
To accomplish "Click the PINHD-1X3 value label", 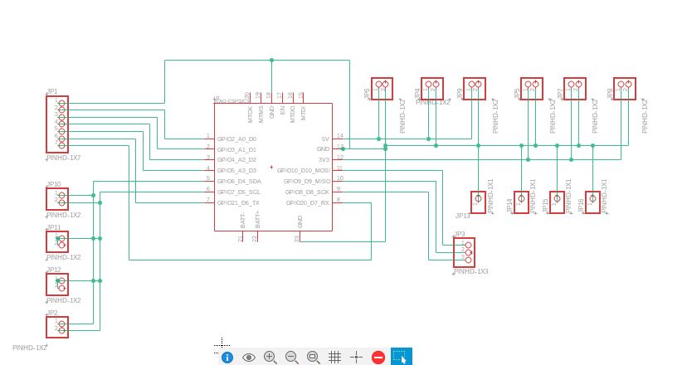I will [x=471, y=271].
